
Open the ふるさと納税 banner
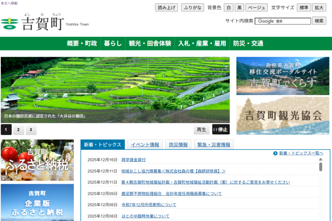pyautogui.click(x=37, y=160)
